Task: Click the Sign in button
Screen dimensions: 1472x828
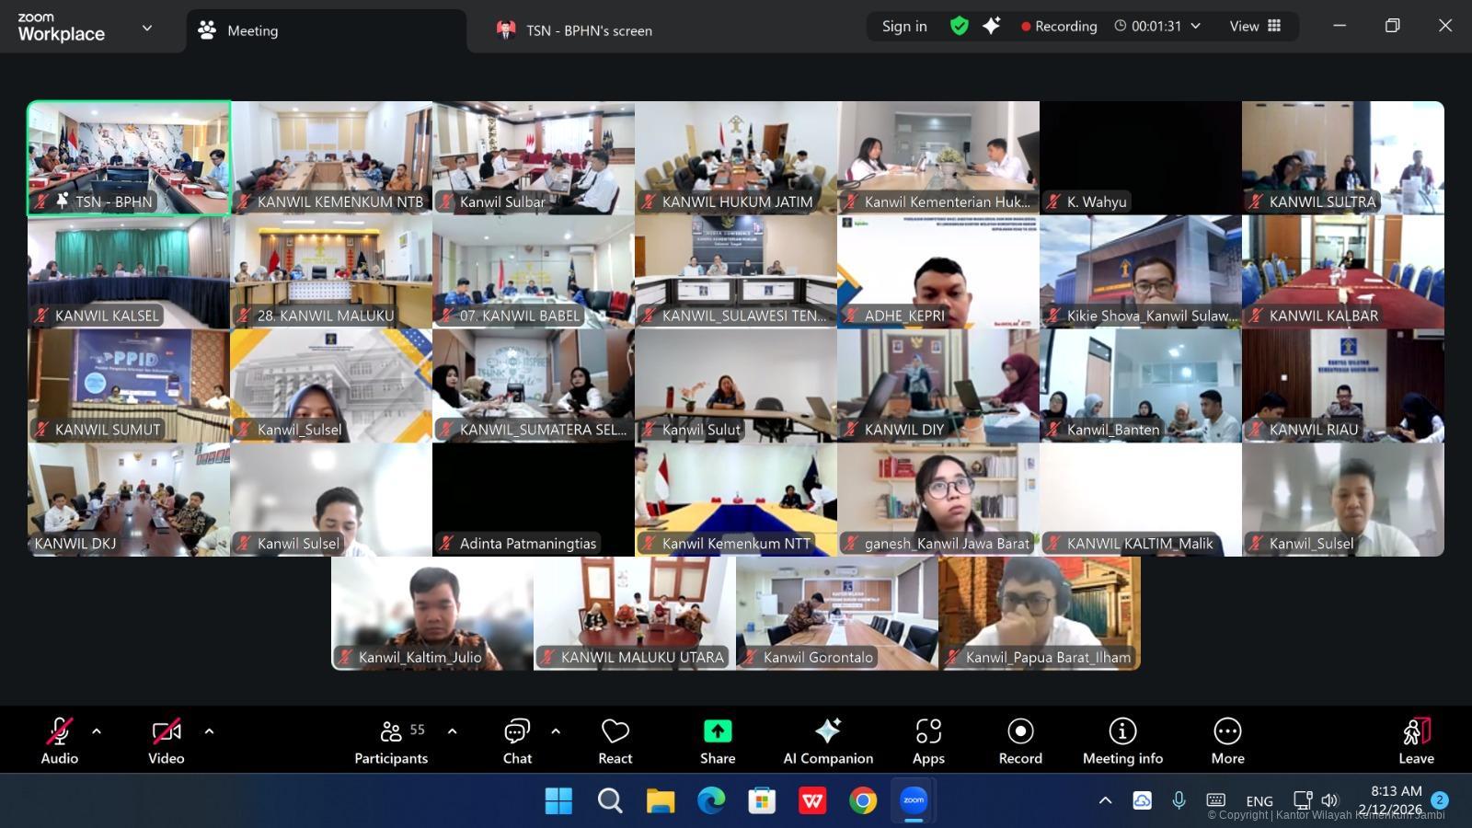Action: [x=904, y=26]
